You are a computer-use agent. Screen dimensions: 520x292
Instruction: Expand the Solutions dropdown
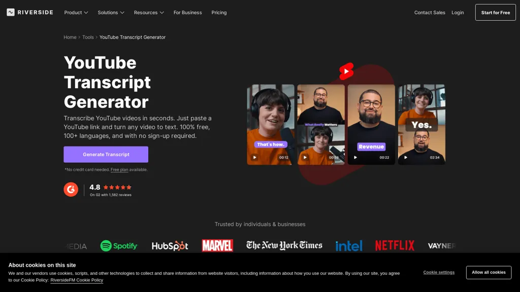coord(111,12)
